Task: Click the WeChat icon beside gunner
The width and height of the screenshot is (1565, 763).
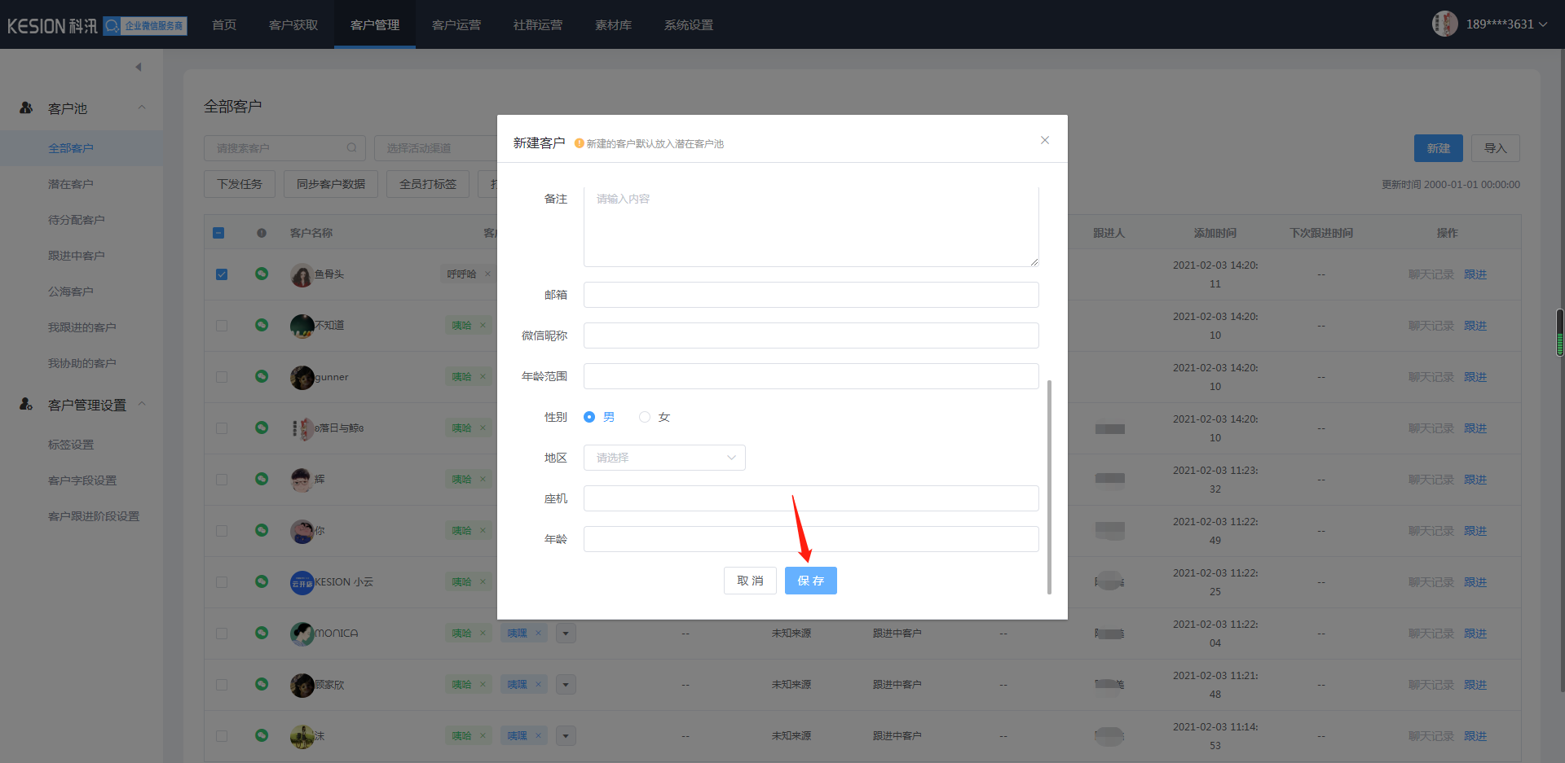Action: [262, 376]
